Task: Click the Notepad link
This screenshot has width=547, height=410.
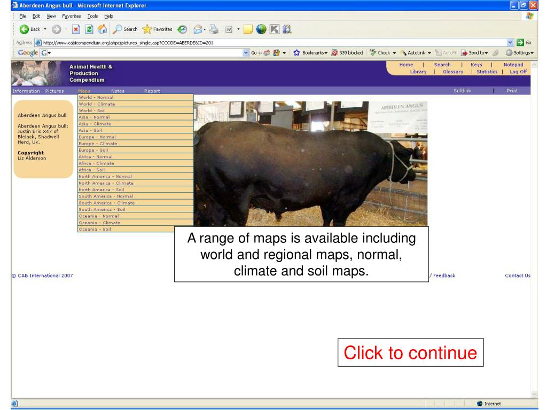Action: (x=513, y=65)
